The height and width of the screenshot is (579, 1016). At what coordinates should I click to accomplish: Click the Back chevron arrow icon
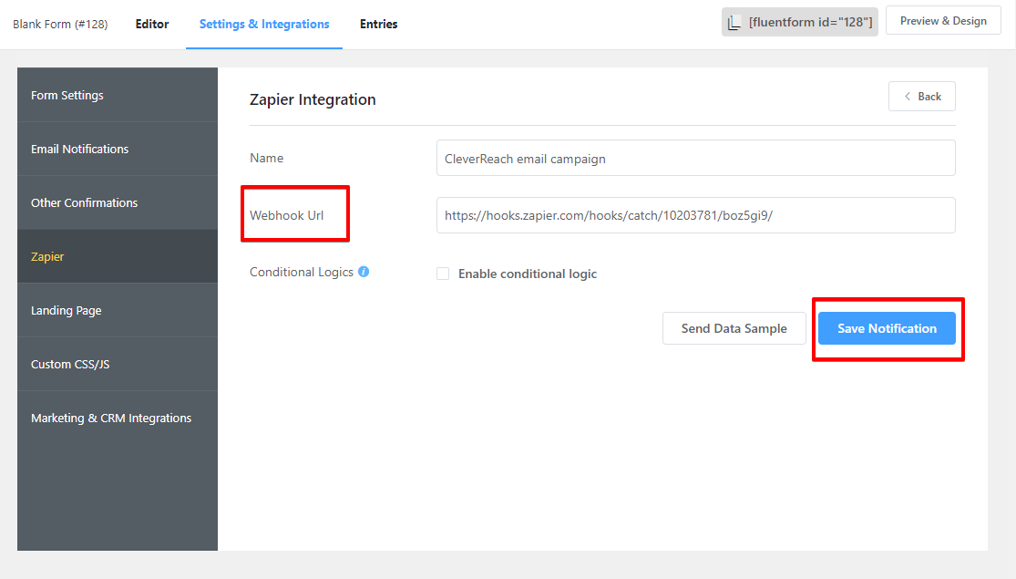click(x=908, y=97)
